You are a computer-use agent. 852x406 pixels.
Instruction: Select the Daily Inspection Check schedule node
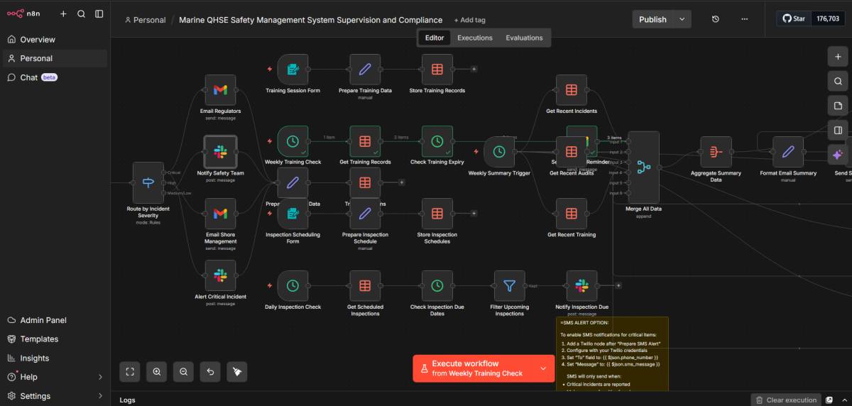pyautogui.click(x=293, y=286)
